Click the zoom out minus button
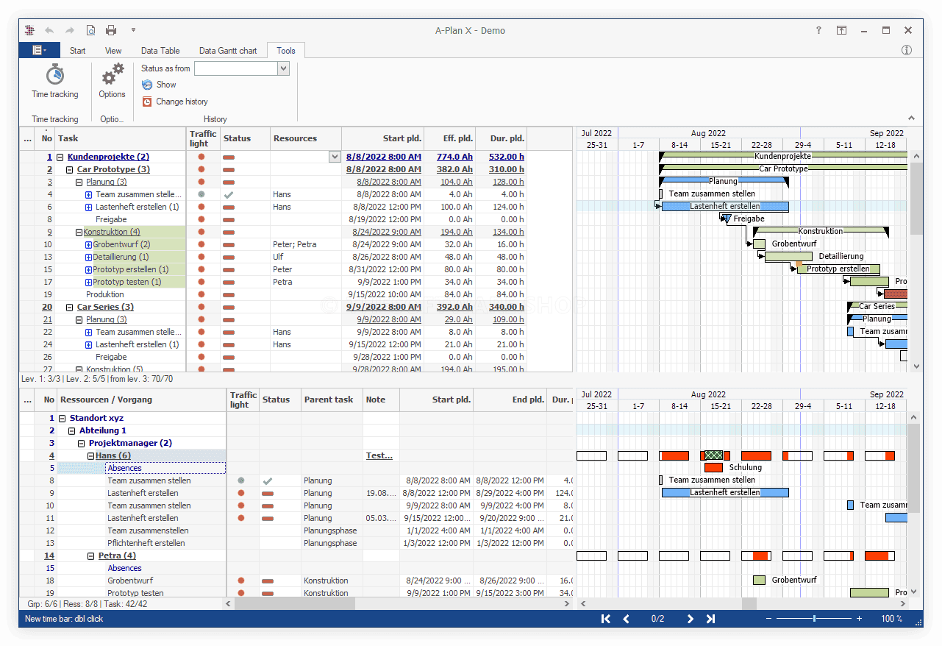The width and height of the screenshot is (942, 646). coord(769,619)
